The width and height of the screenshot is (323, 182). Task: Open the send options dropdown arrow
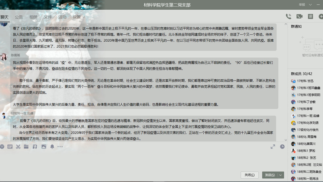(x=281, y=175)
